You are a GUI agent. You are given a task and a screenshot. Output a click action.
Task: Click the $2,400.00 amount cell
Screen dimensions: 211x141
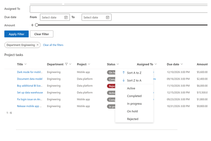[x=202, y=79]
